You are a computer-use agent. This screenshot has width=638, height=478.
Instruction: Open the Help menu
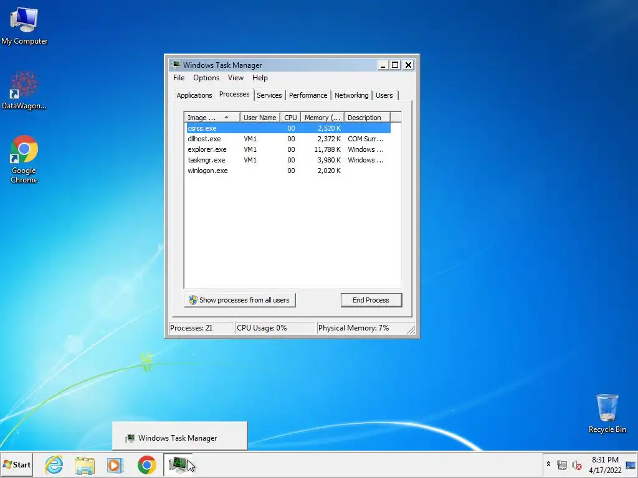(260, 78)
